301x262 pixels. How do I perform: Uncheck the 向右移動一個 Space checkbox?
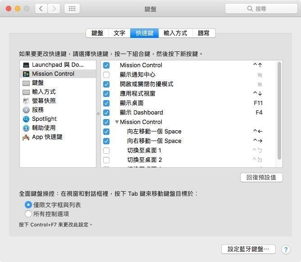pyautogui.click(x=106, y=141)
